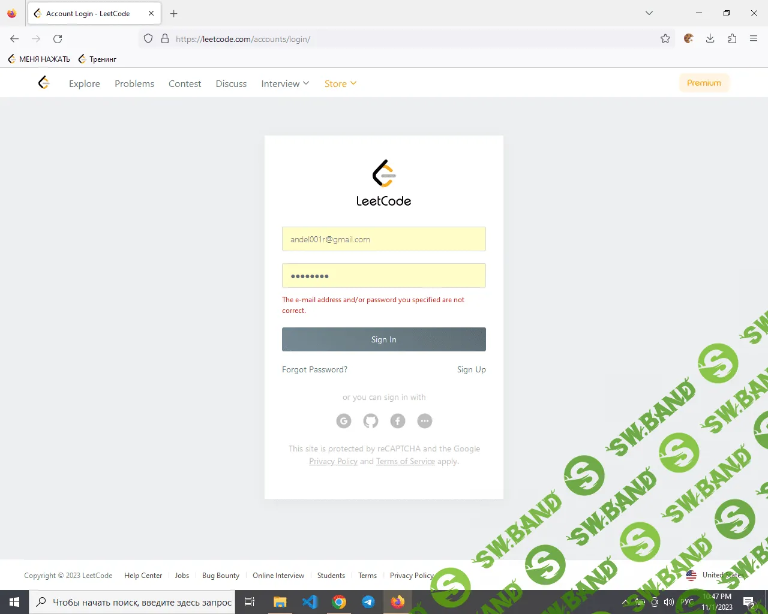Open the Problems page
Screen dimensions: 768x614
(x=134, y=84)
